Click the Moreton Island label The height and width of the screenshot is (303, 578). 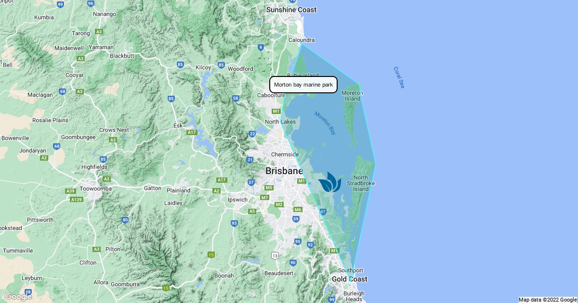pyautogui.click(x=352, y=96)
